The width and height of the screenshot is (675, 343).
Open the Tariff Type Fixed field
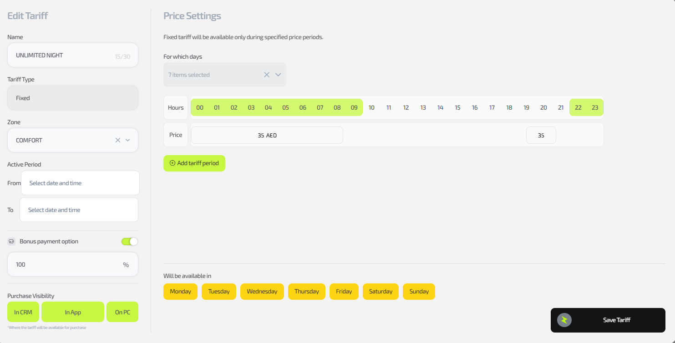73,98
